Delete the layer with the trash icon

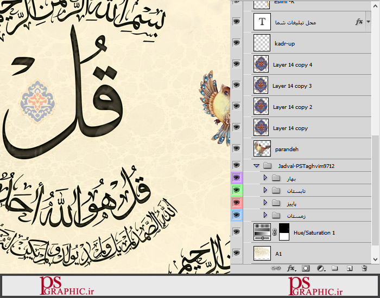tap(364, 268)
